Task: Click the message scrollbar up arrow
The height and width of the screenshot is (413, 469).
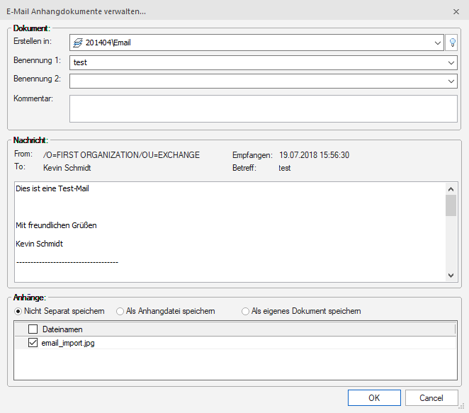Action: [x=451, y=189]
